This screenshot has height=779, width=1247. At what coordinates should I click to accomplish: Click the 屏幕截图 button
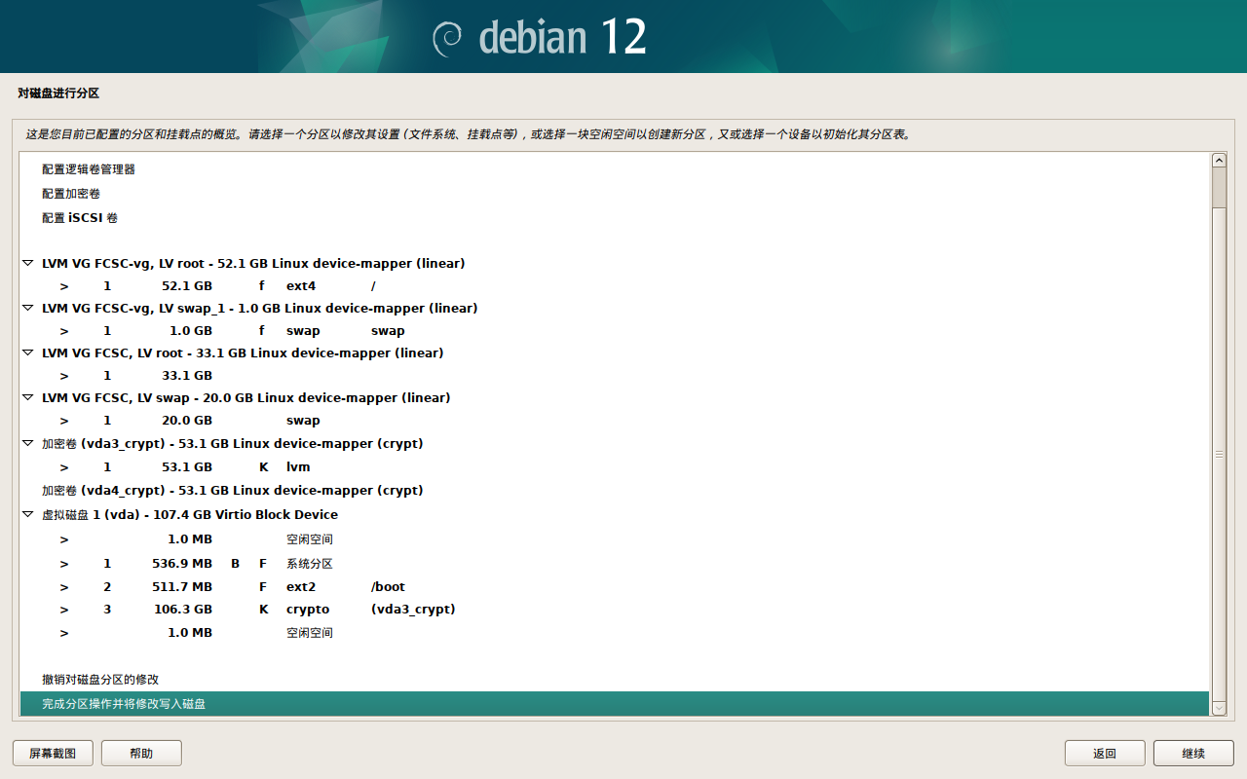pos(53,753)
